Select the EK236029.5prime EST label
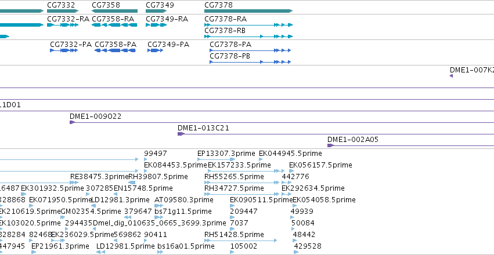Image resolution: width=494 pixels, height=255 pixels. (x=82, y=235)
